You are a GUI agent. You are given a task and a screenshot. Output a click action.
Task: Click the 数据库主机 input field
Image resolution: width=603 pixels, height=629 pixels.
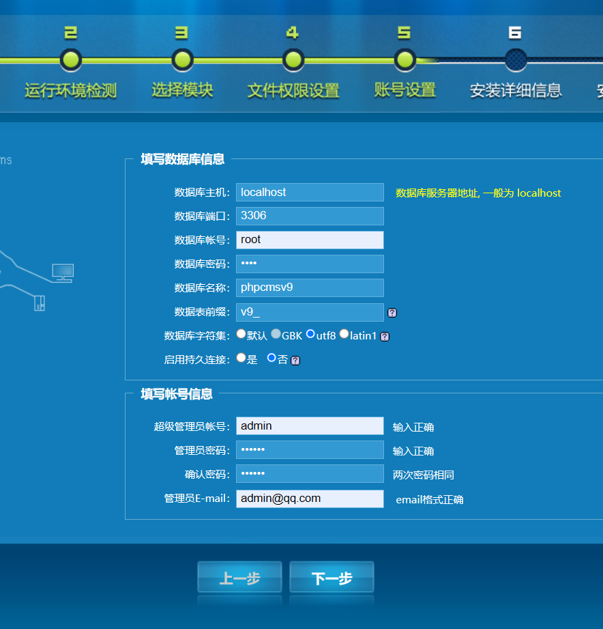click(x=309, y=192)
